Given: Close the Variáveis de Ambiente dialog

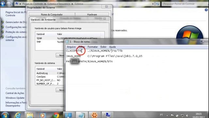Looking at the screenshot, I should (104, 19).
